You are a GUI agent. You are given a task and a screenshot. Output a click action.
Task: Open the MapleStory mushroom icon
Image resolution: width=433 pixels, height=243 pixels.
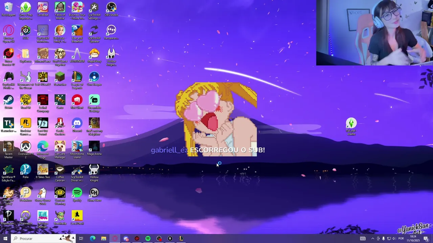[x=94, y=56]
